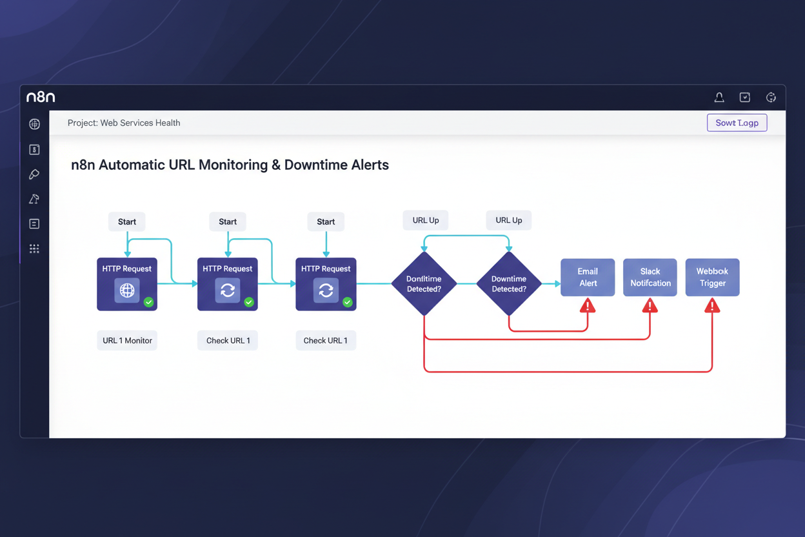
Task: Click the warning triangle under Slack Notifcation
Action: coord(650,305)
